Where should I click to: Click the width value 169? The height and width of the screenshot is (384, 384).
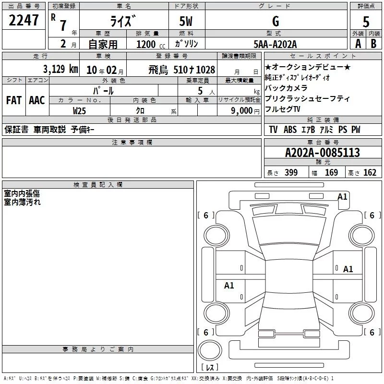click(331, 172)
